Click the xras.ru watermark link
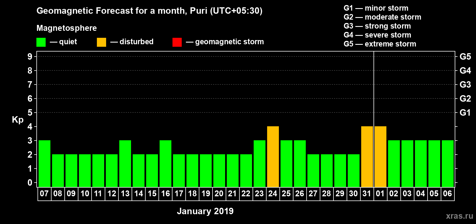Viewport: 476px width, 224px height. (x=459, y=216)
